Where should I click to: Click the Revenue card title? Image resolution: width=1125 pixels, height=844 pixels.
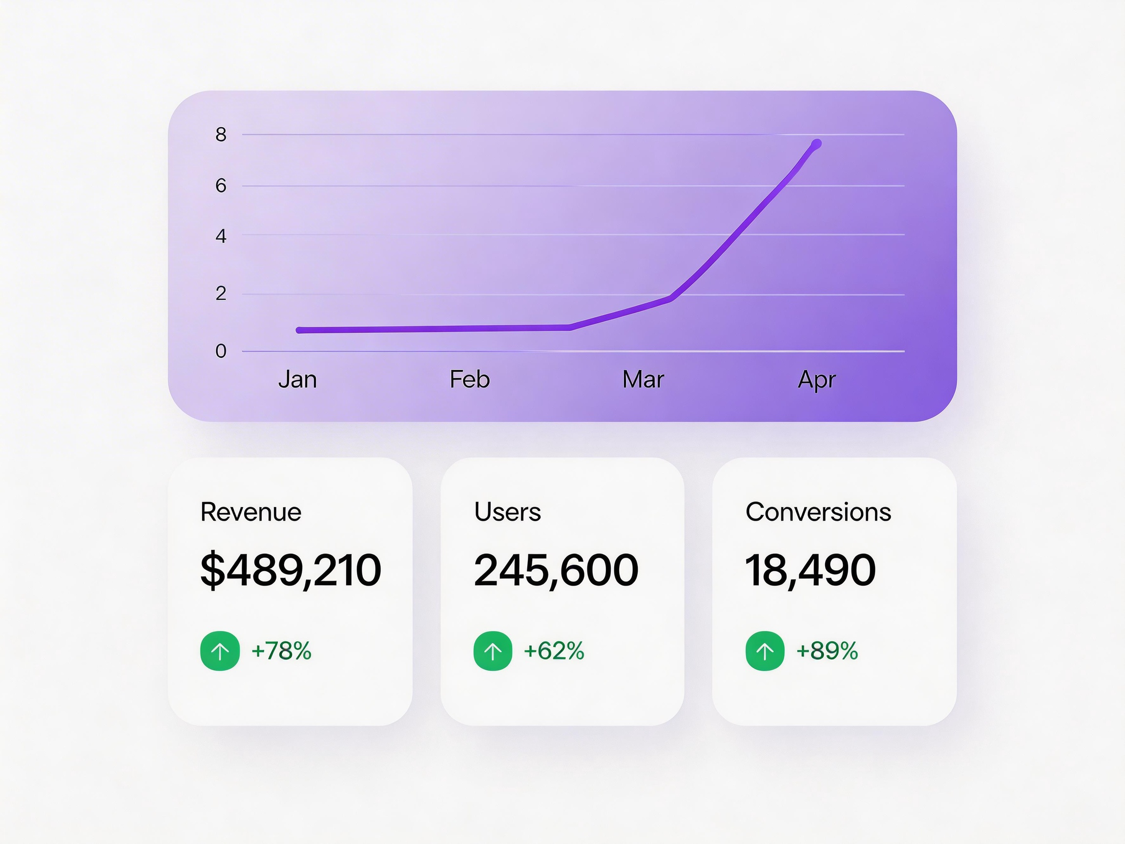coord(251,512)
